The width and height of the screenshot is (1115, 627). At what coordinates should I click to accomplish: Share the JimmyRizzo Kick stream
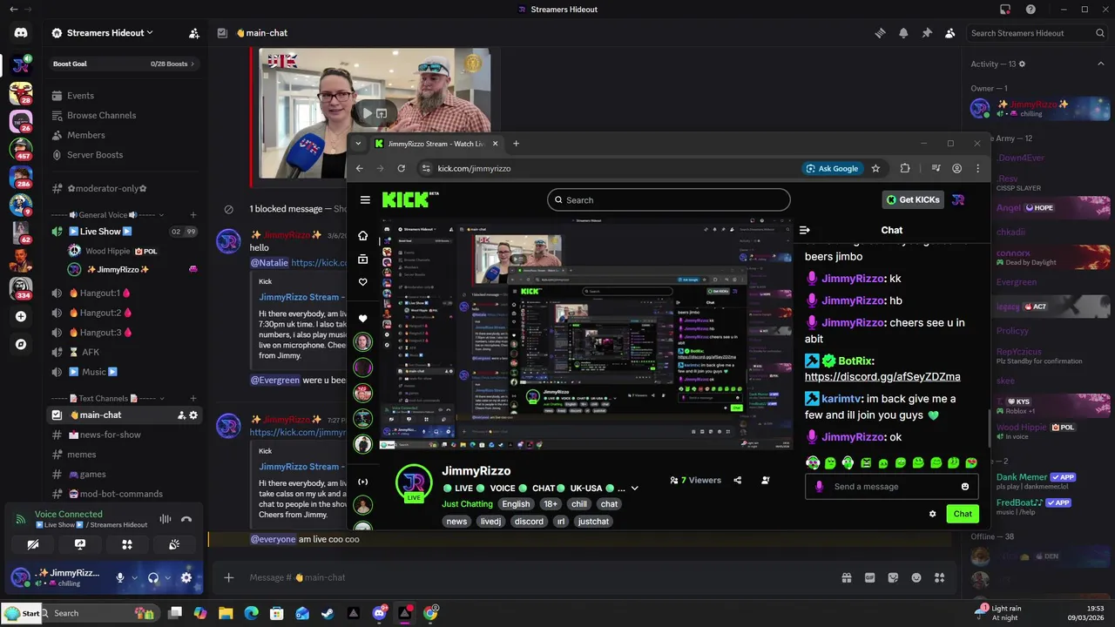pos(738,480)
